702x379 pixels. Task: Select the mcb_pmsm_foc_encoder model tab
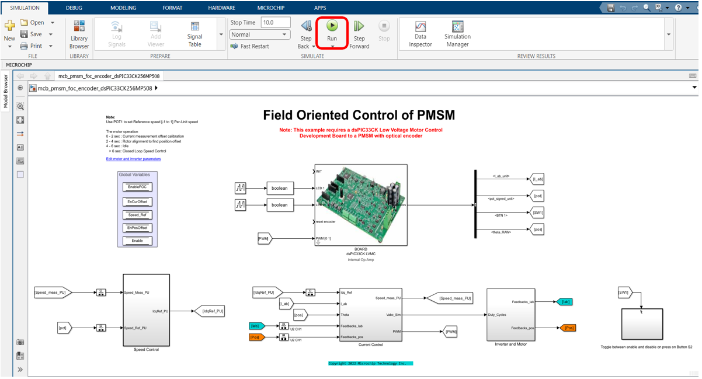pos(109,76)
